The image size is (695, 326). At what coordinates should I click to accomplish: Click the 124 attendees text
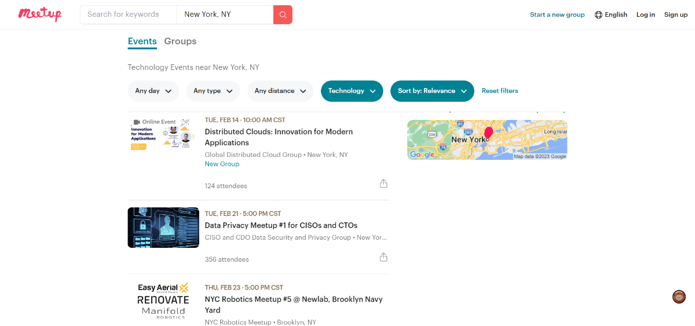tap(226, 186)
